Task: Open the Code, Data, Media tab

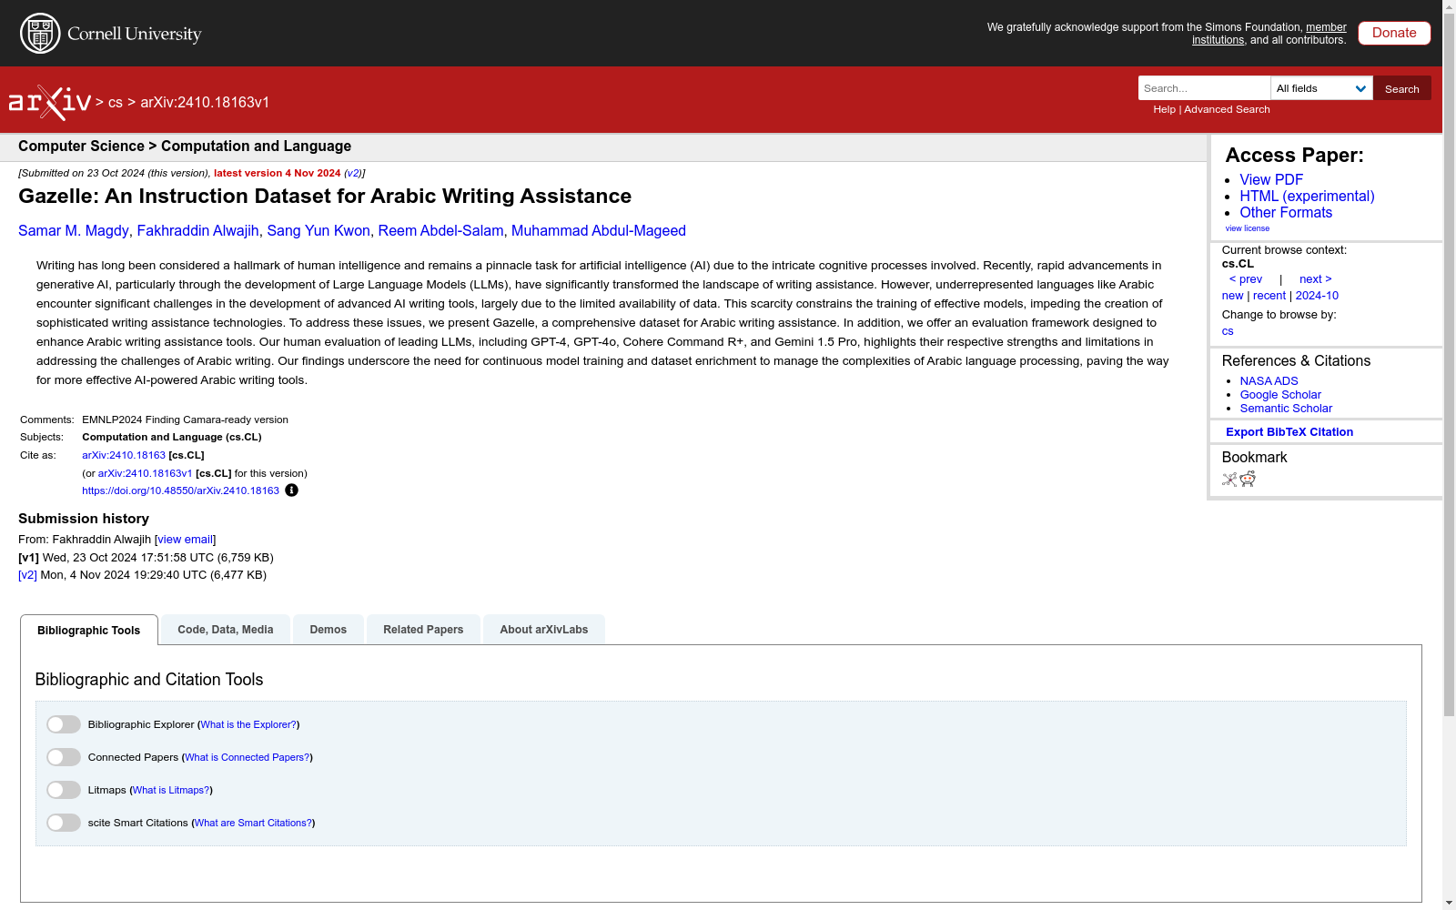Action: (x=226, y=630)
